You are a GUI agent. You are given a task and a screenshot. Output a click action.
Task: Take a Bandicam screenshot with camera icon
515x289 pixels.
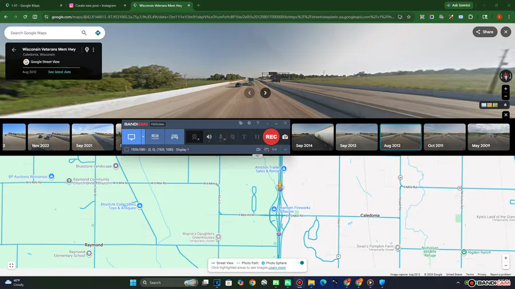[285, 137]
